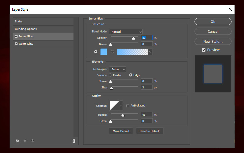Uncheck the Inner Glow effect checkbox
This screenshot has height=153, width=244.
click(16, 36)
